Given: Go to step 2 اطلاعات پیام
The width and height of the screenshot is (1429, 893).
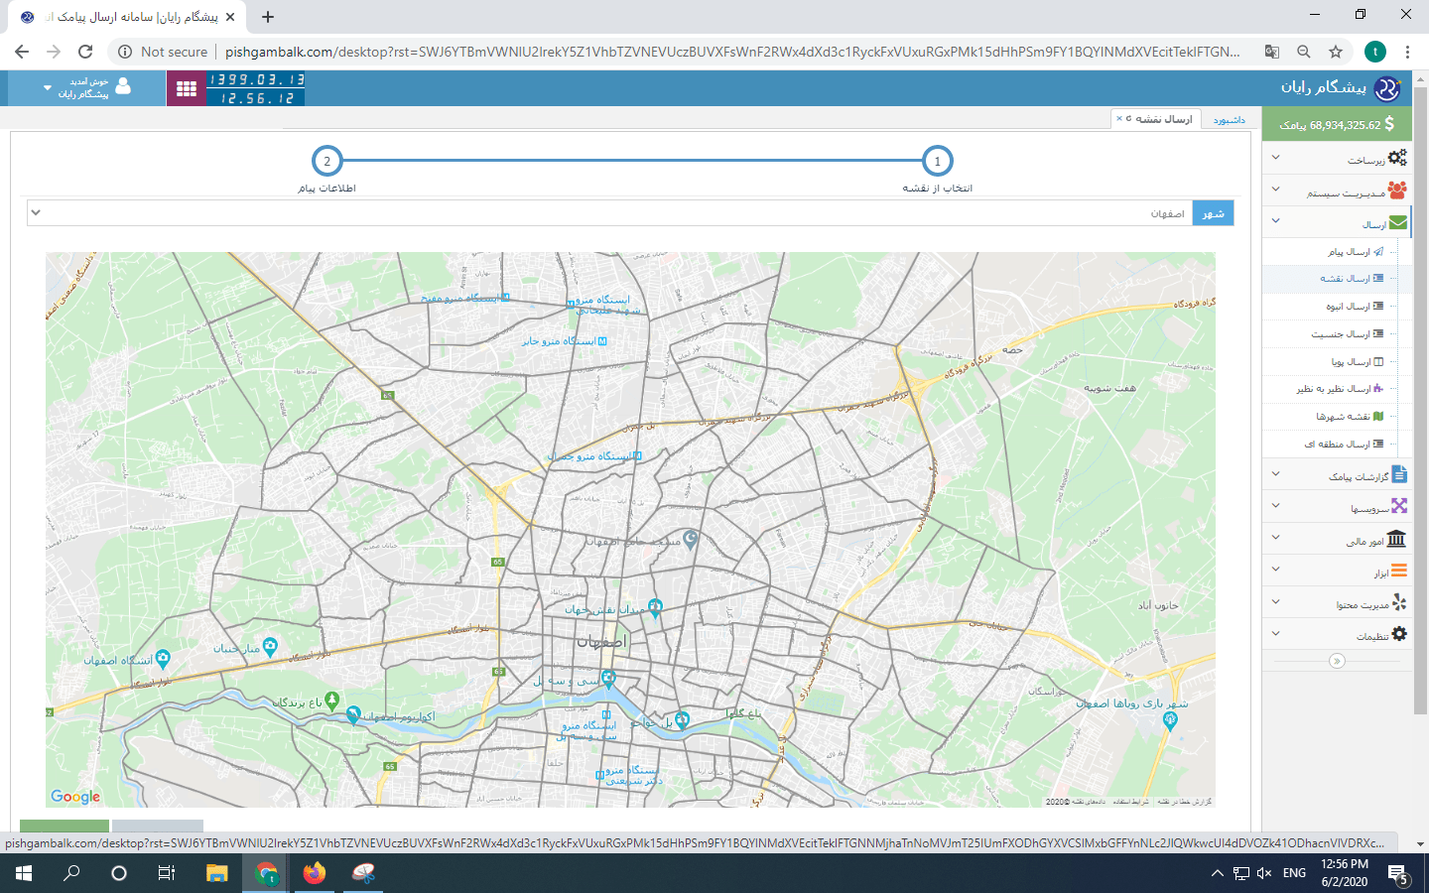Looking at the screenshot, I should [326, 161].
